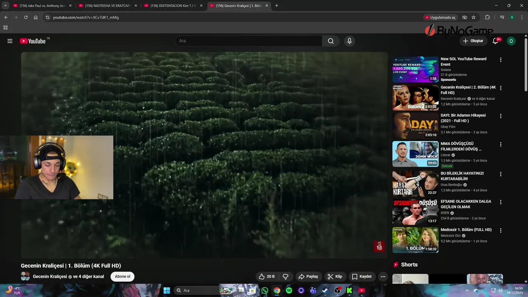Open the Kick app from the taskbar
This screenshot has width=528, height=297.
point(349,290)
